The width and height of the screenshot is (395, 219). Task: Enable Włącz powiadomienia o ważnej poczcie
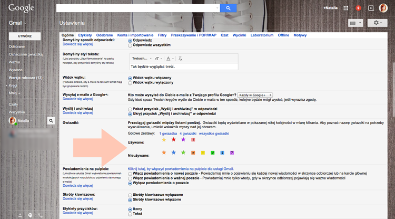pos(130,179)
